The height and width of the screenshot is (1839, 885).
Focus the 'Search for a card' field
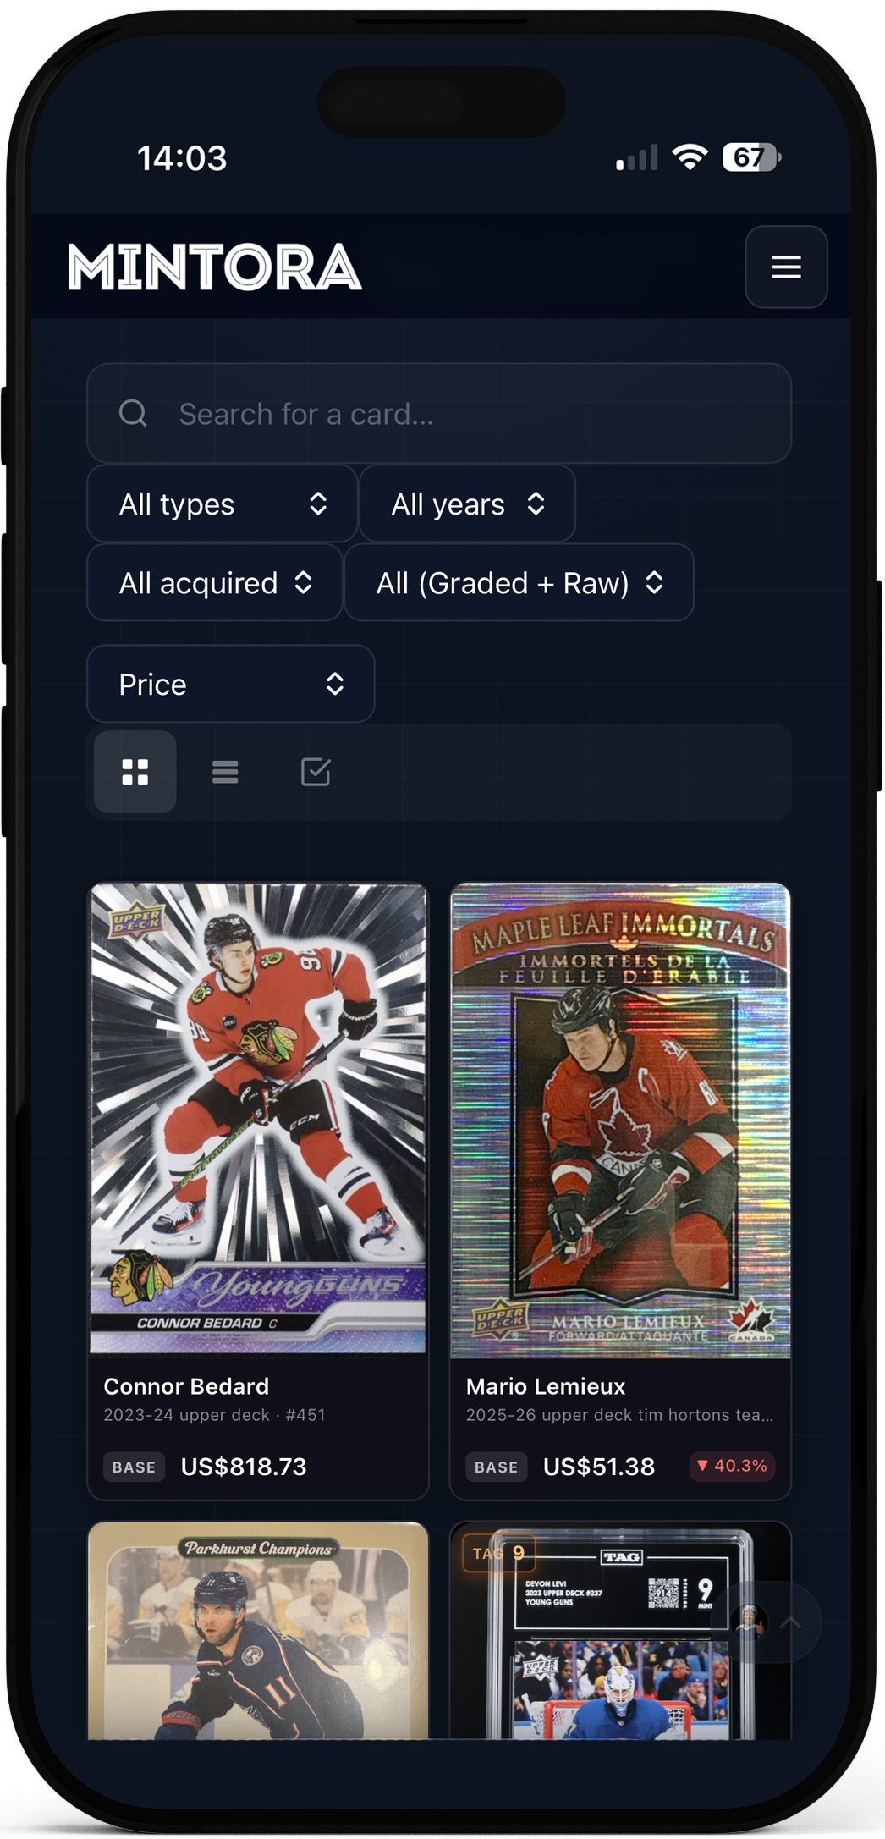tap(439, 413)
